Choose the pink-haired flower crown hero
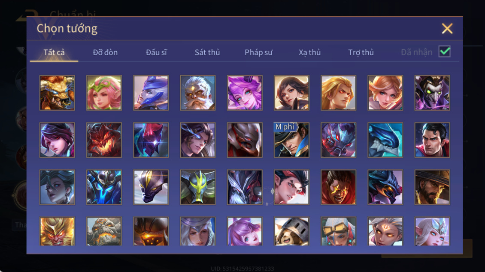 104,93
